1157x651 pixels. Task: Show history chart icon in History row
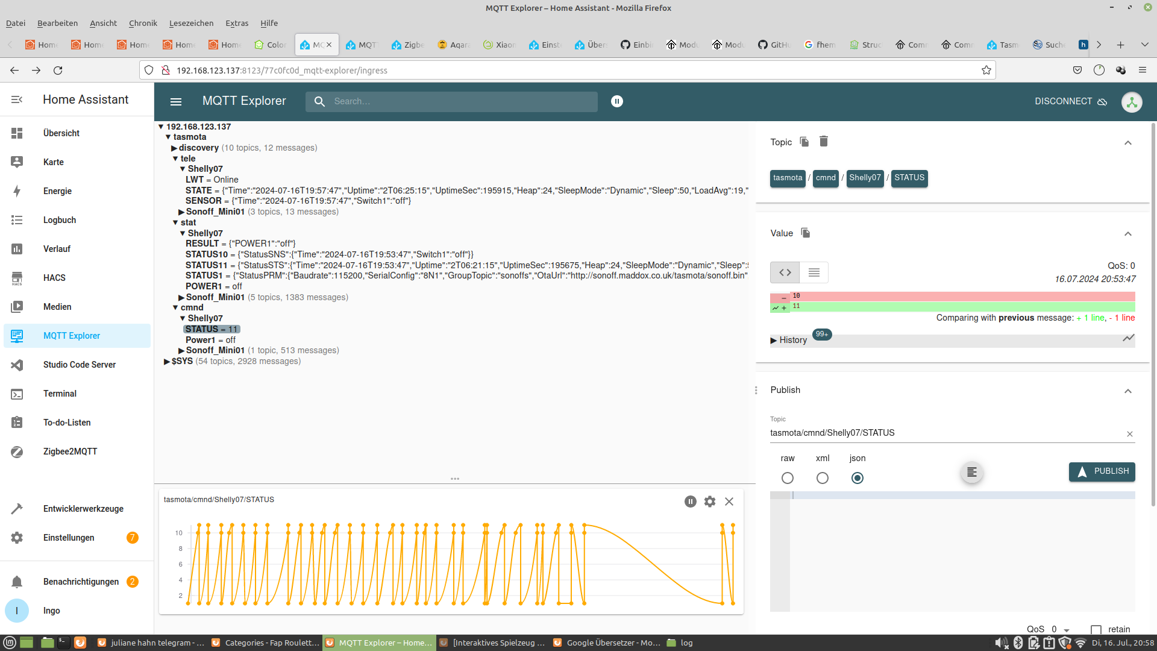pyautogui.click(x=1128, y=339)
